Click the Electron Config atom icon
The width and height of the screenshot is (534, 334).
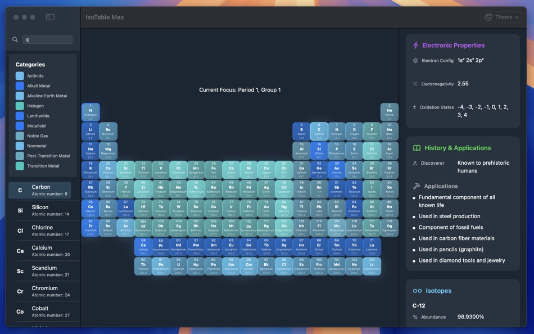pos(415,60)
